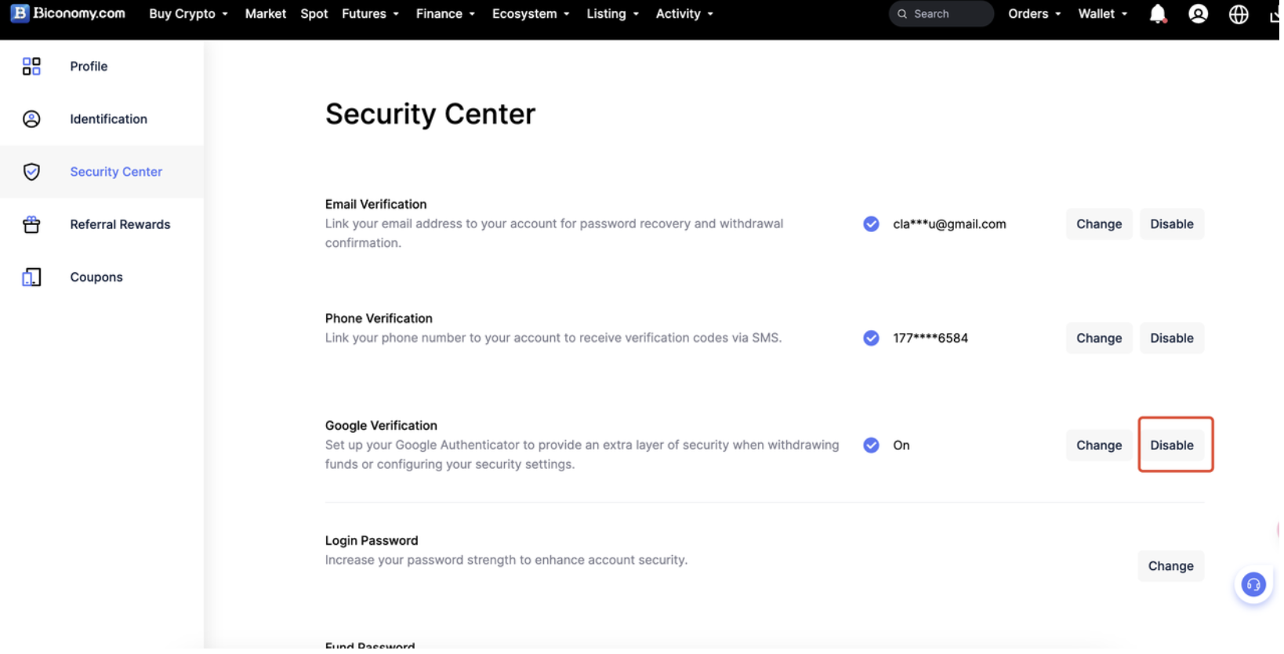Click the Phone Verification blue checkmark
Viewport: 1284px width, 654px height.
point(871,339)
